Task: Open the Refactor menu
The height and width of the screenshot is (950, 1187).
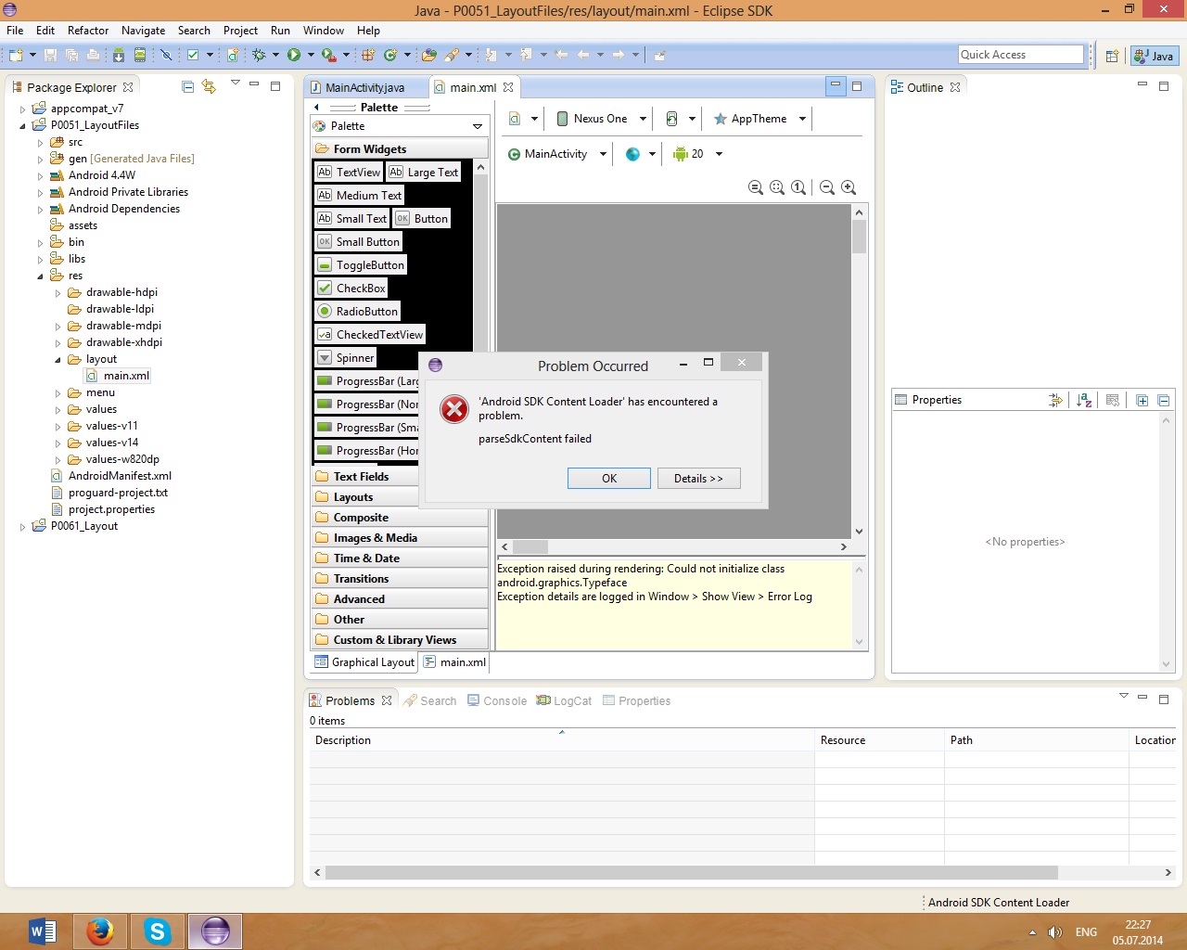Action: click(88, 31)
